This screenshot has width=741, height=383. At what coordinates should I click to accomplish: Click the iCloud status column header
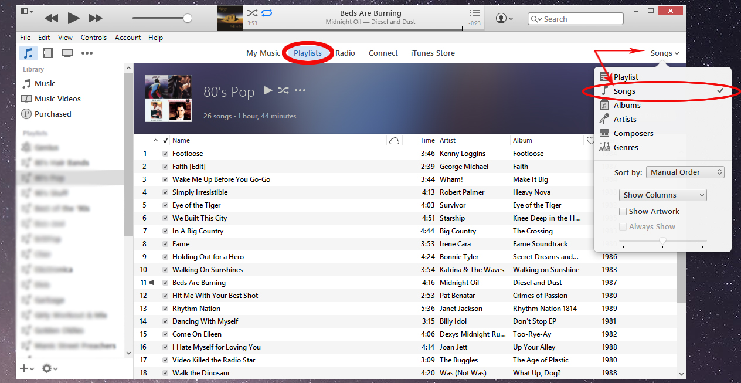(x=395, y=140)
